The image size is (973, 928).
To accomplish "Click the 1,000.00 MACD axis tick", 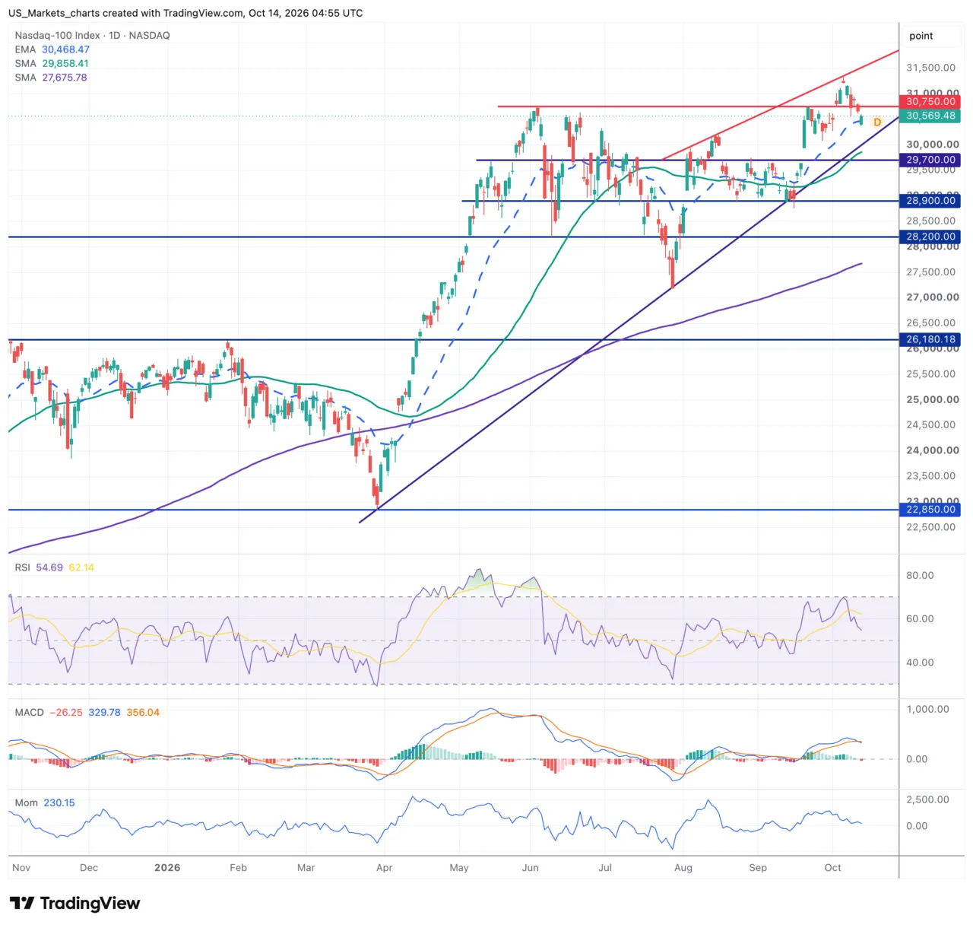I will coord(928,709).
